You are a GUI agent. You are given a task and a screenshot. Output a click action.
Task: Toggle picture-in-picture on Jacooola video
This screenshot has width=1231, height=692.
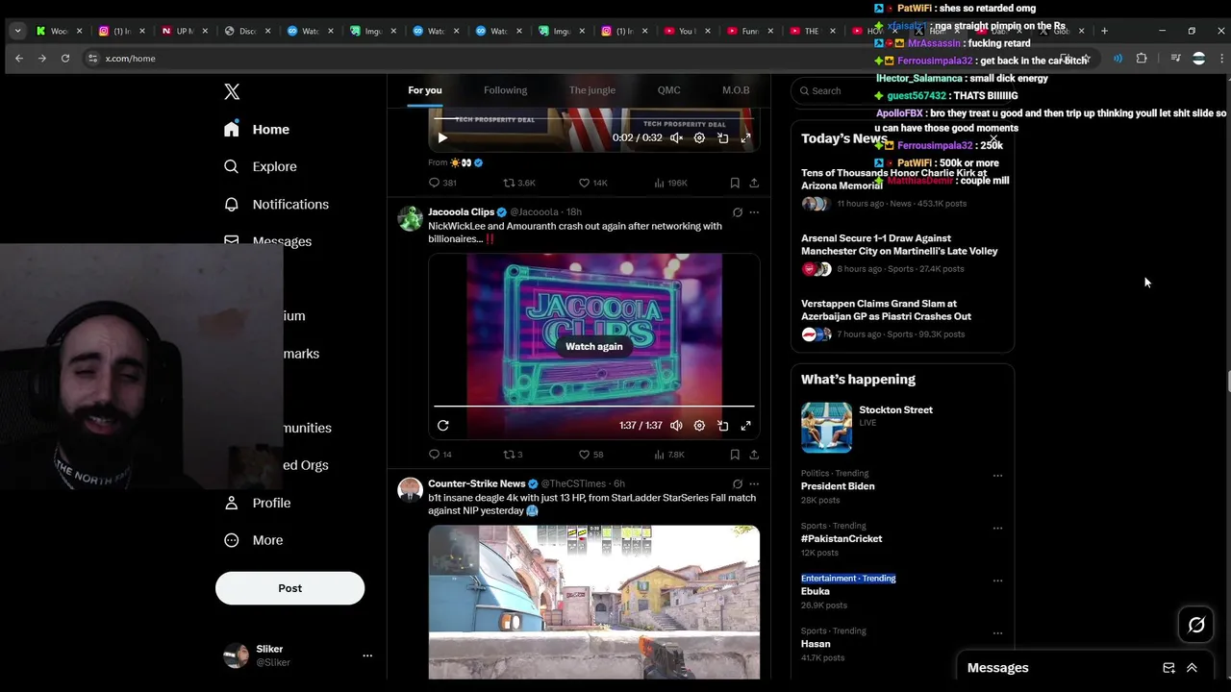pyautogui.click(x=722, y=426)
